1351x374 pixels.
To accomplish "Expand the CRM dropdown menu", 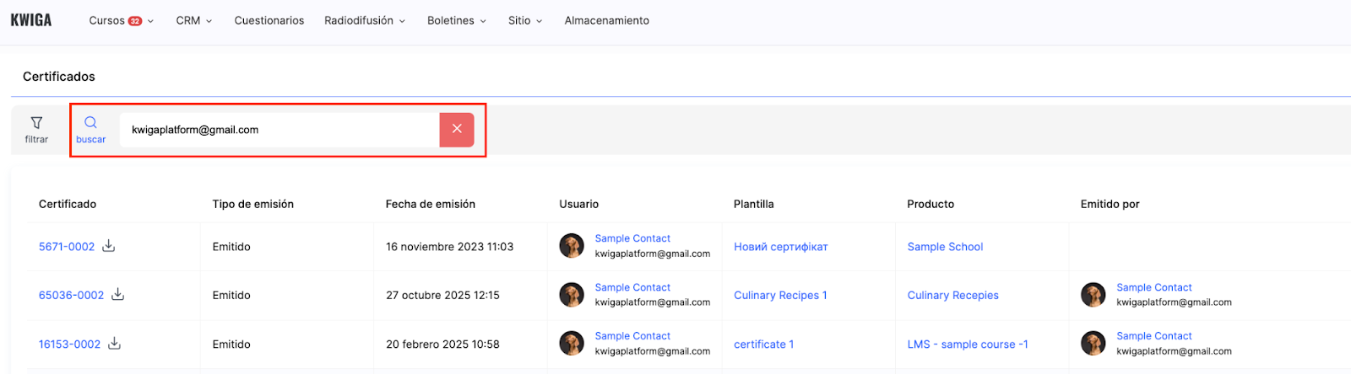I will 194,20.
